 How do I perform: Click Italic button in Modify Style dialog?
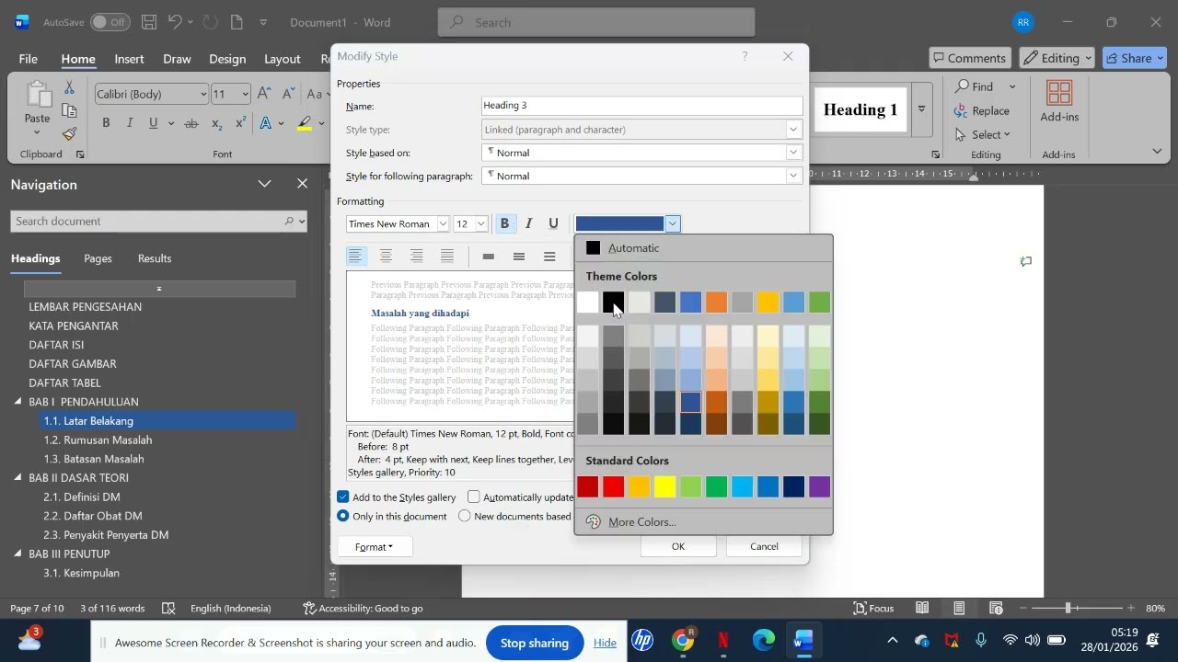[x=528, y=223]
